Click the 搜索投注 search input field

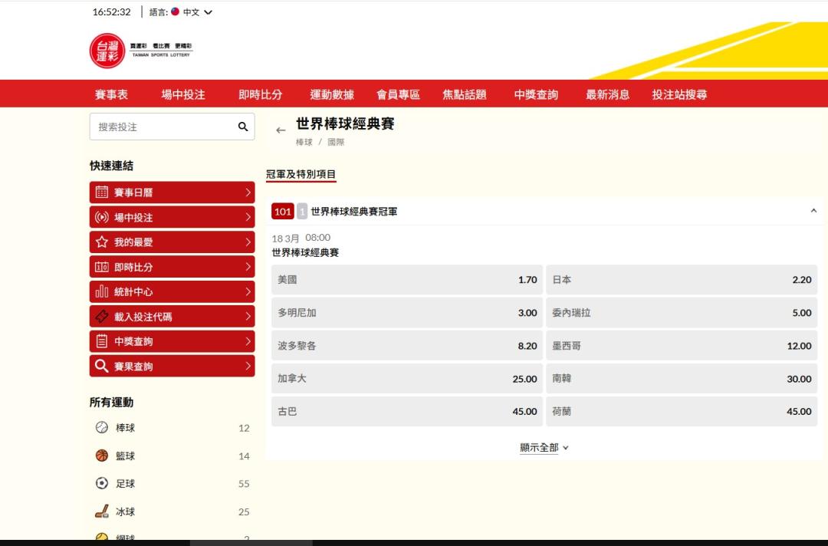point(163,127)
